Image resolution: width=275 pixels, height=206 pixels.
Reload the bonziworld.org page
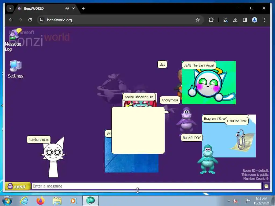click(x=30, y=20)
